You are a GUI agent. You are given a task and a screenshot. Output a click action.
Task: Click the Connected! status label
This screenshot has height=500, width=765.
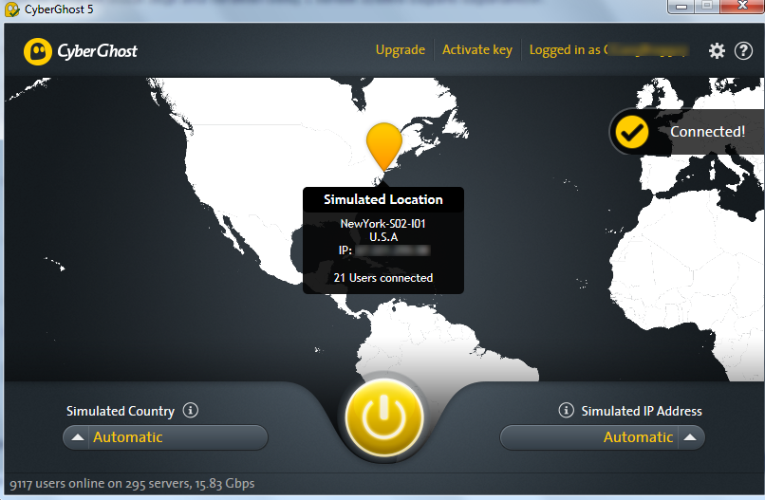pyautogui.click(x=707, y=132)
